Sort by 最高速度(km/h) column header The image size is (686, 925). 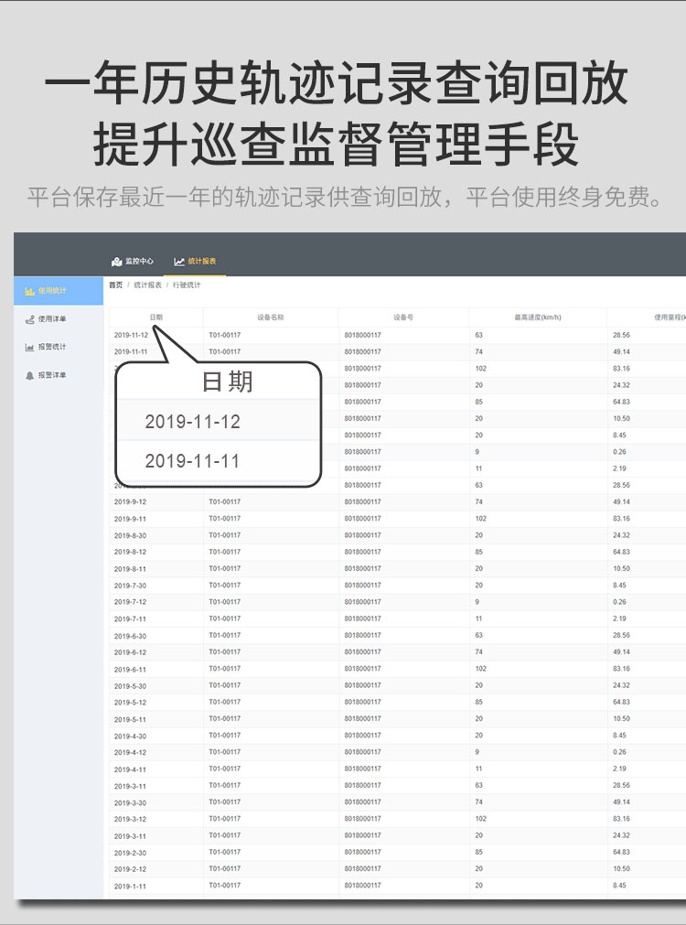click(538, 317)
